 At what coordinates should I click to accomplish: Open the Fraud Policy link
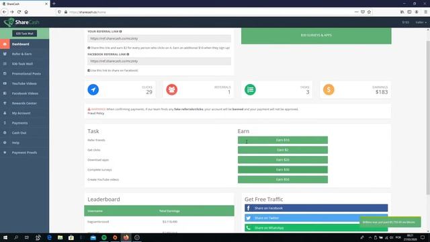pos(95,114)
